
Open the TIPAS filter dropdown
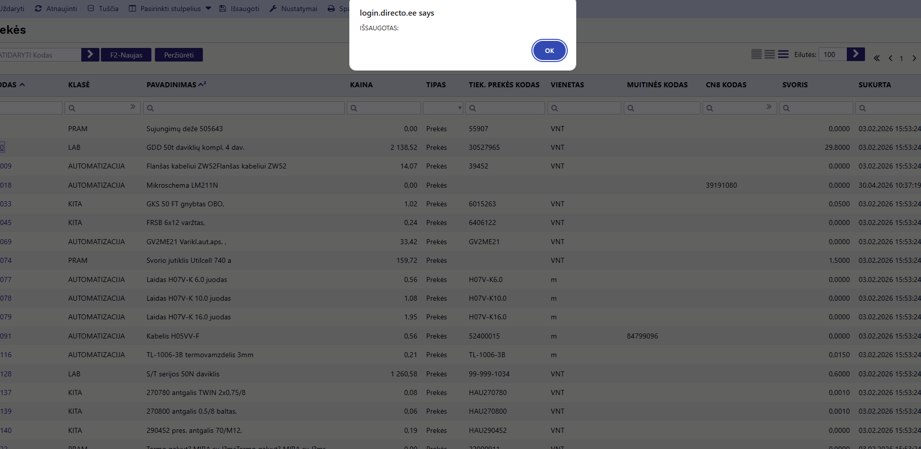pos(443,108)
